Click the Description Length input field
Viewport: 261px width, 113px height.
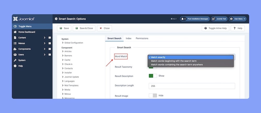click(192, 86)
